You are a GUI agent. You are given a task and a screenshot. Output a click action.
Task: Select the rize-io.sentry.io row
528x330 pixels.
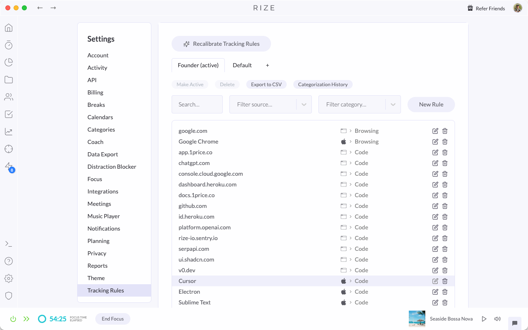[x=313, y=238]
